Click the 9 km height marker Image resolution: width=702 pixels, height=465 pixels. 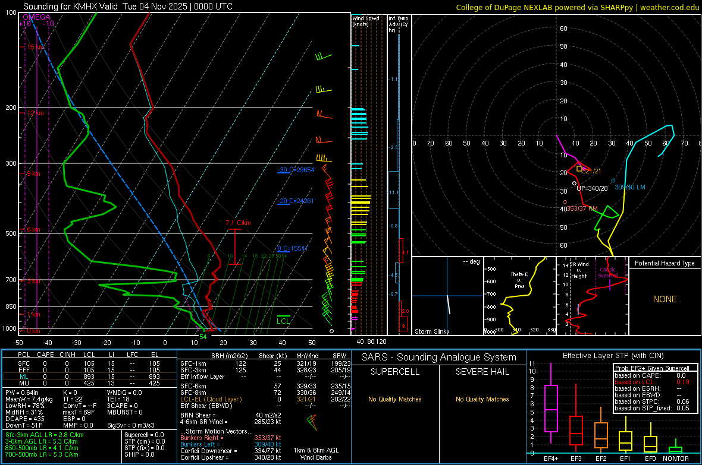(x=33, y=173)
